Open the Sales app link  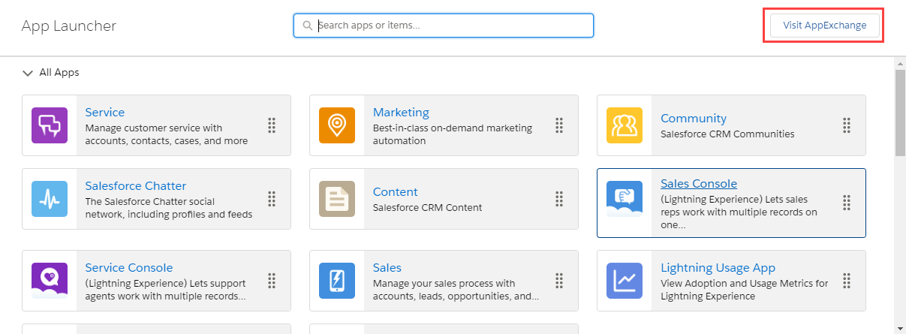tap(387, 268)
